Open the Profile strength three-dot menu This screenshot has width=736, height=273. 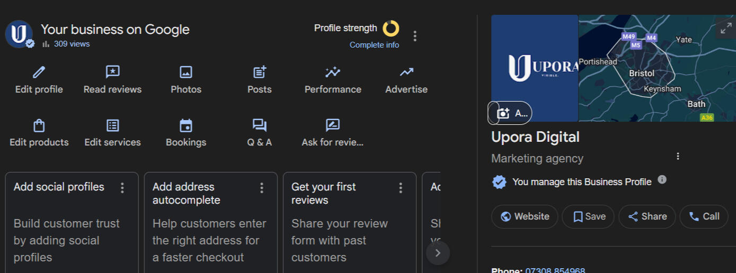click(415, 36)
